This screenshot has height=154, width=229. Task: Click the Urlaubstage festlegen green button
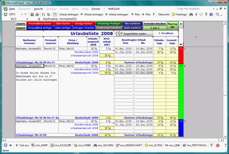tap(109, 23)
